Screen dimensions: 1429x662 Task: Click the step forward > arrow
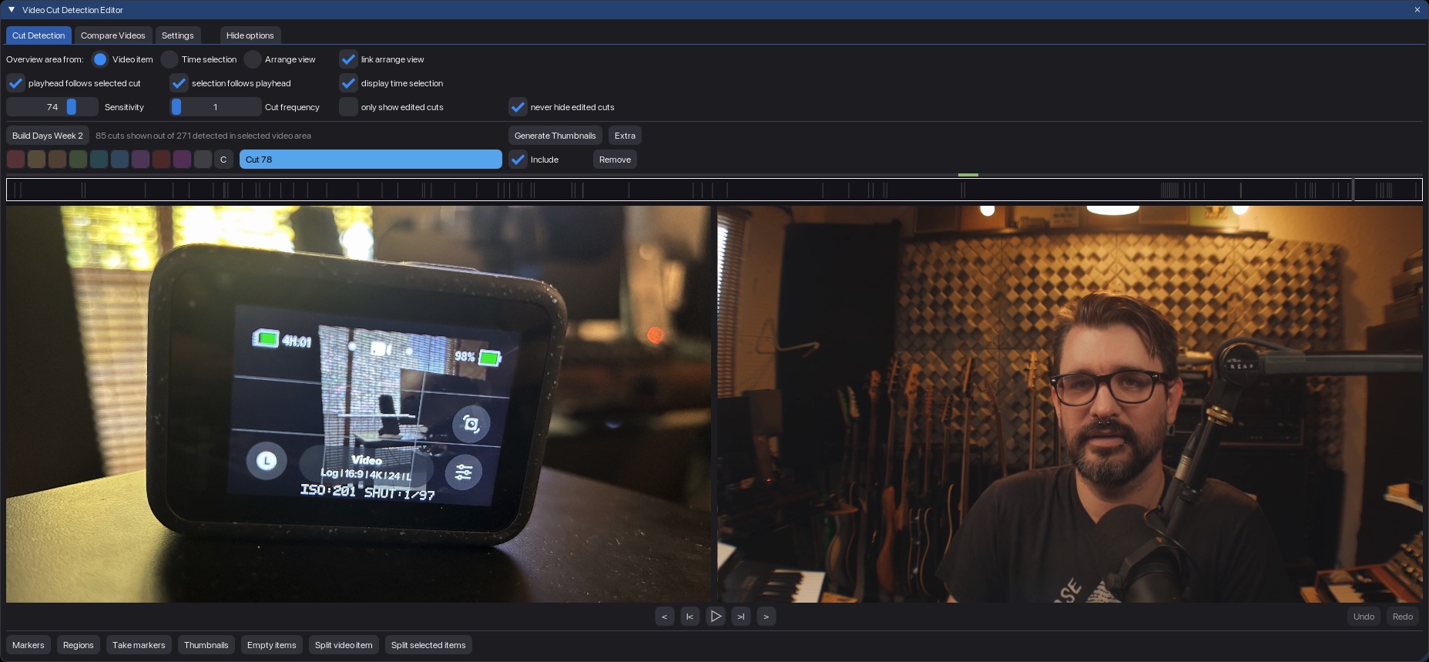[x=766, y=617]
